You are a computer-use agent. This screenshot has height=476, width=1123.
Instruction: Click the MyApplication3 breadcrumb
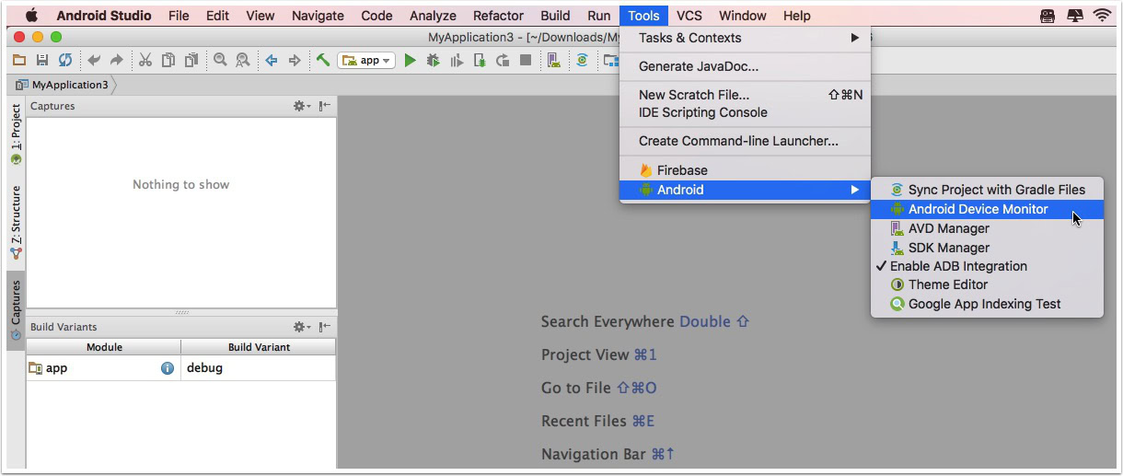pos(62,85)
